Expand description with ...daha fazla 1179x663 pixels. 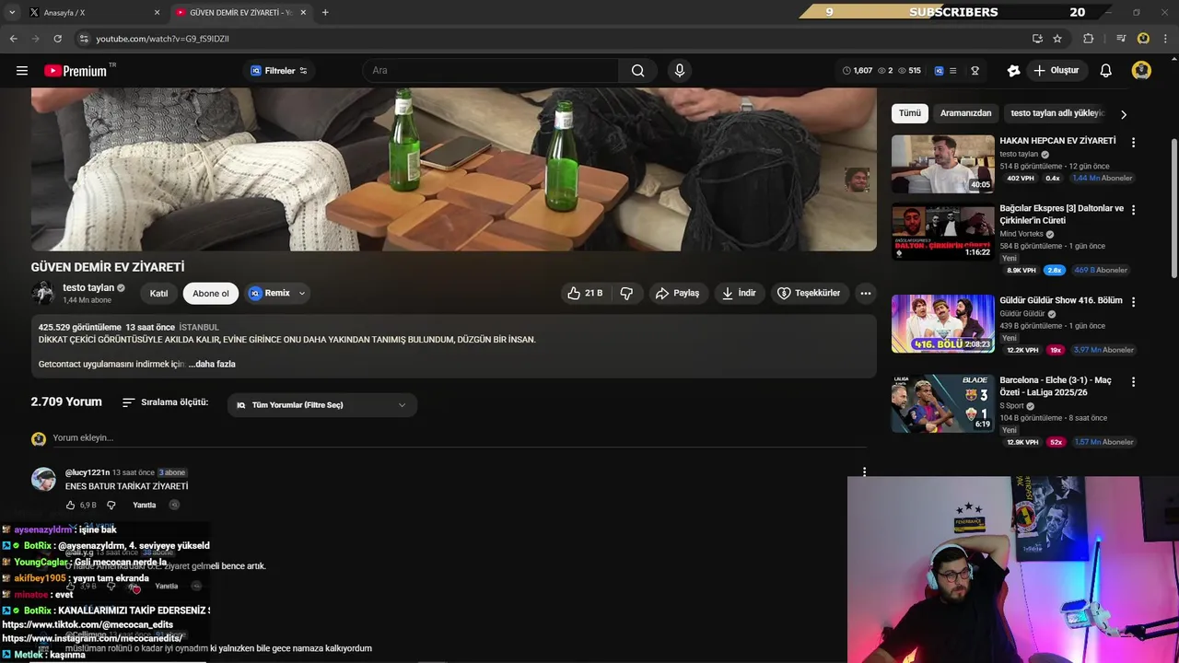212,364
